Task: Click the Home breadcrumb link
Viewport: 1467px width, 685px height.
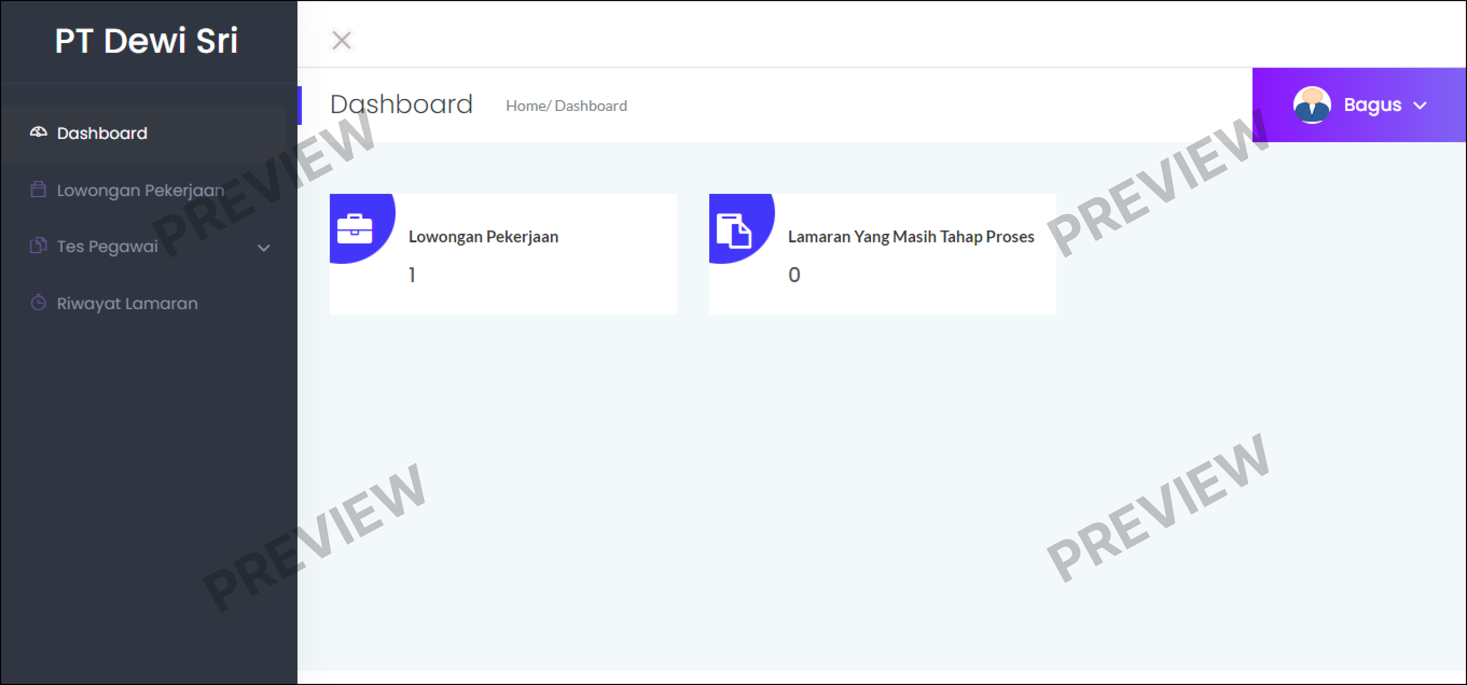Action: (526, 106)
